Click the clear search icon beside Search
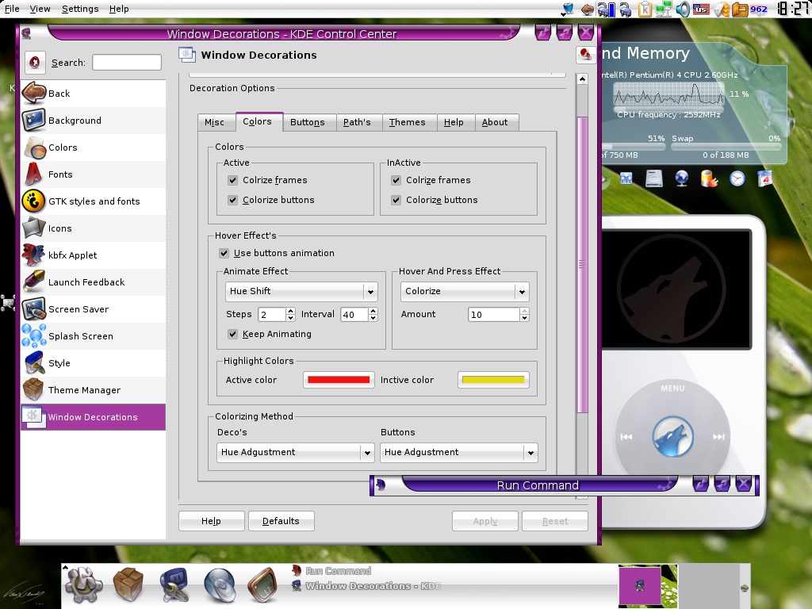 coord(35,62)
